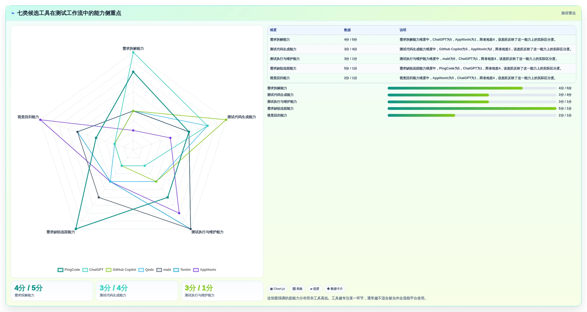This screenshot has height=312, width=587.
Task: Click the mabl为5 description for 测试执行与维护能力
Action: tap(479, 59)
